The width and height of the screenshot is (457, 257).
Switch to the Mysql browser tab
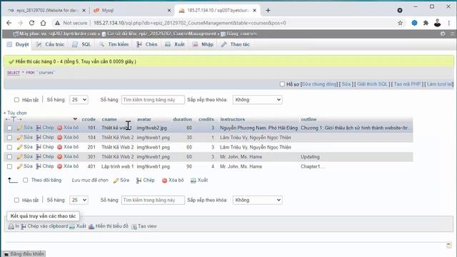(131, 11)
